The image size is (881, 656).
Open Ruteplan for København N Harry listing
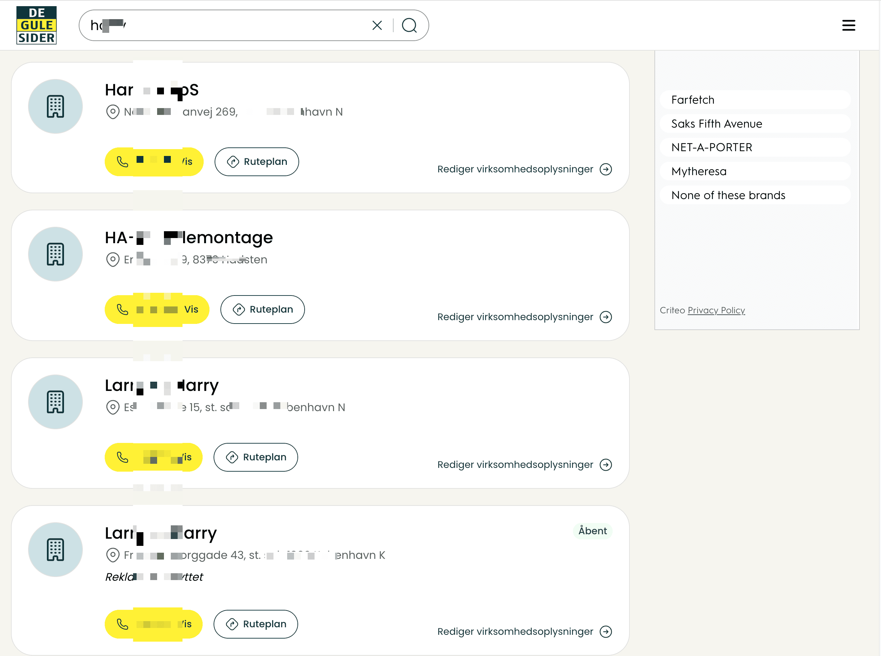[256, 457]
